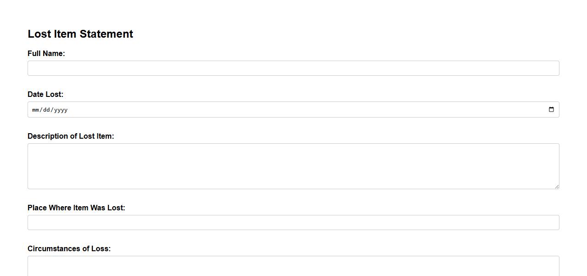The image size is (587, 276).
Task: Click the "Full Name:" label
Action: click(x=46, y=54)
